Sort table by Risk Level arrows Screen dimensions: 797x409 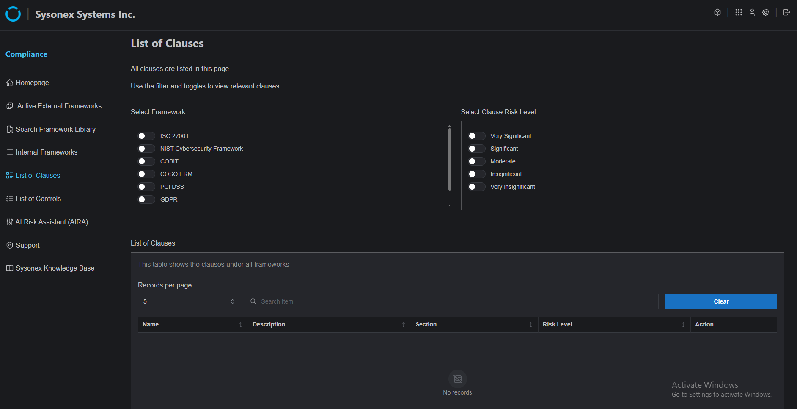tap(683, 325)
